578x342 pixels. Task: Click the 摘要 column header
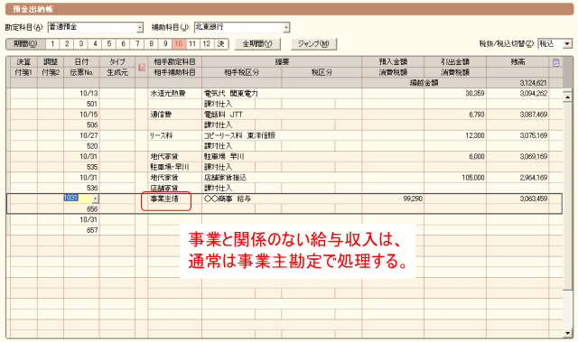pyautogui.click(x=282, y=62)
